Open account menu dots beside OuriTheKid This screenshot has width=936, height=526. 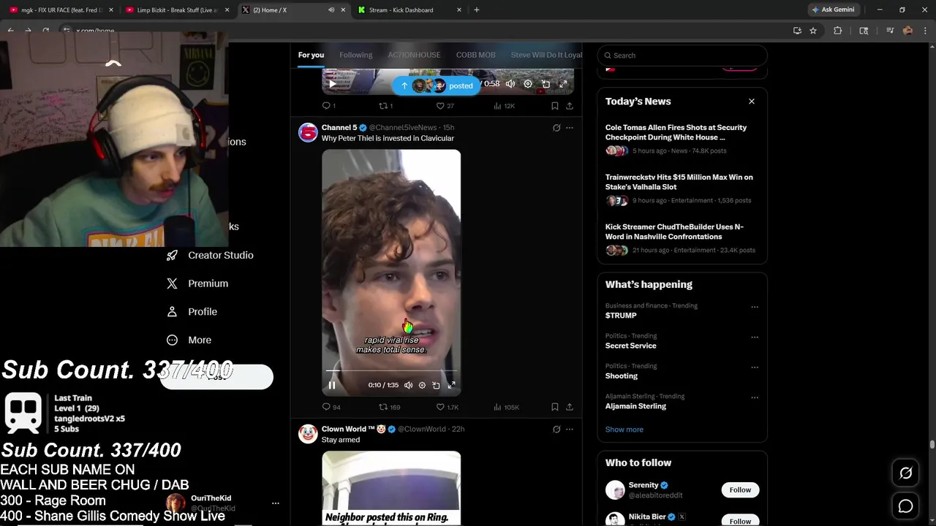(x=276, y=503)
